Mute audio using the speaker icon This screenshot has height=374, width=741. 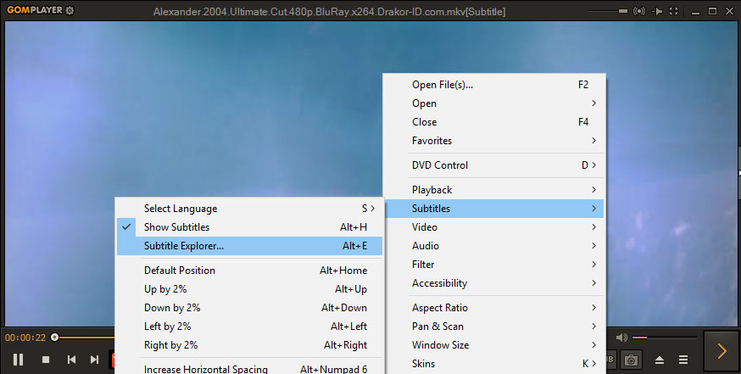621,337
